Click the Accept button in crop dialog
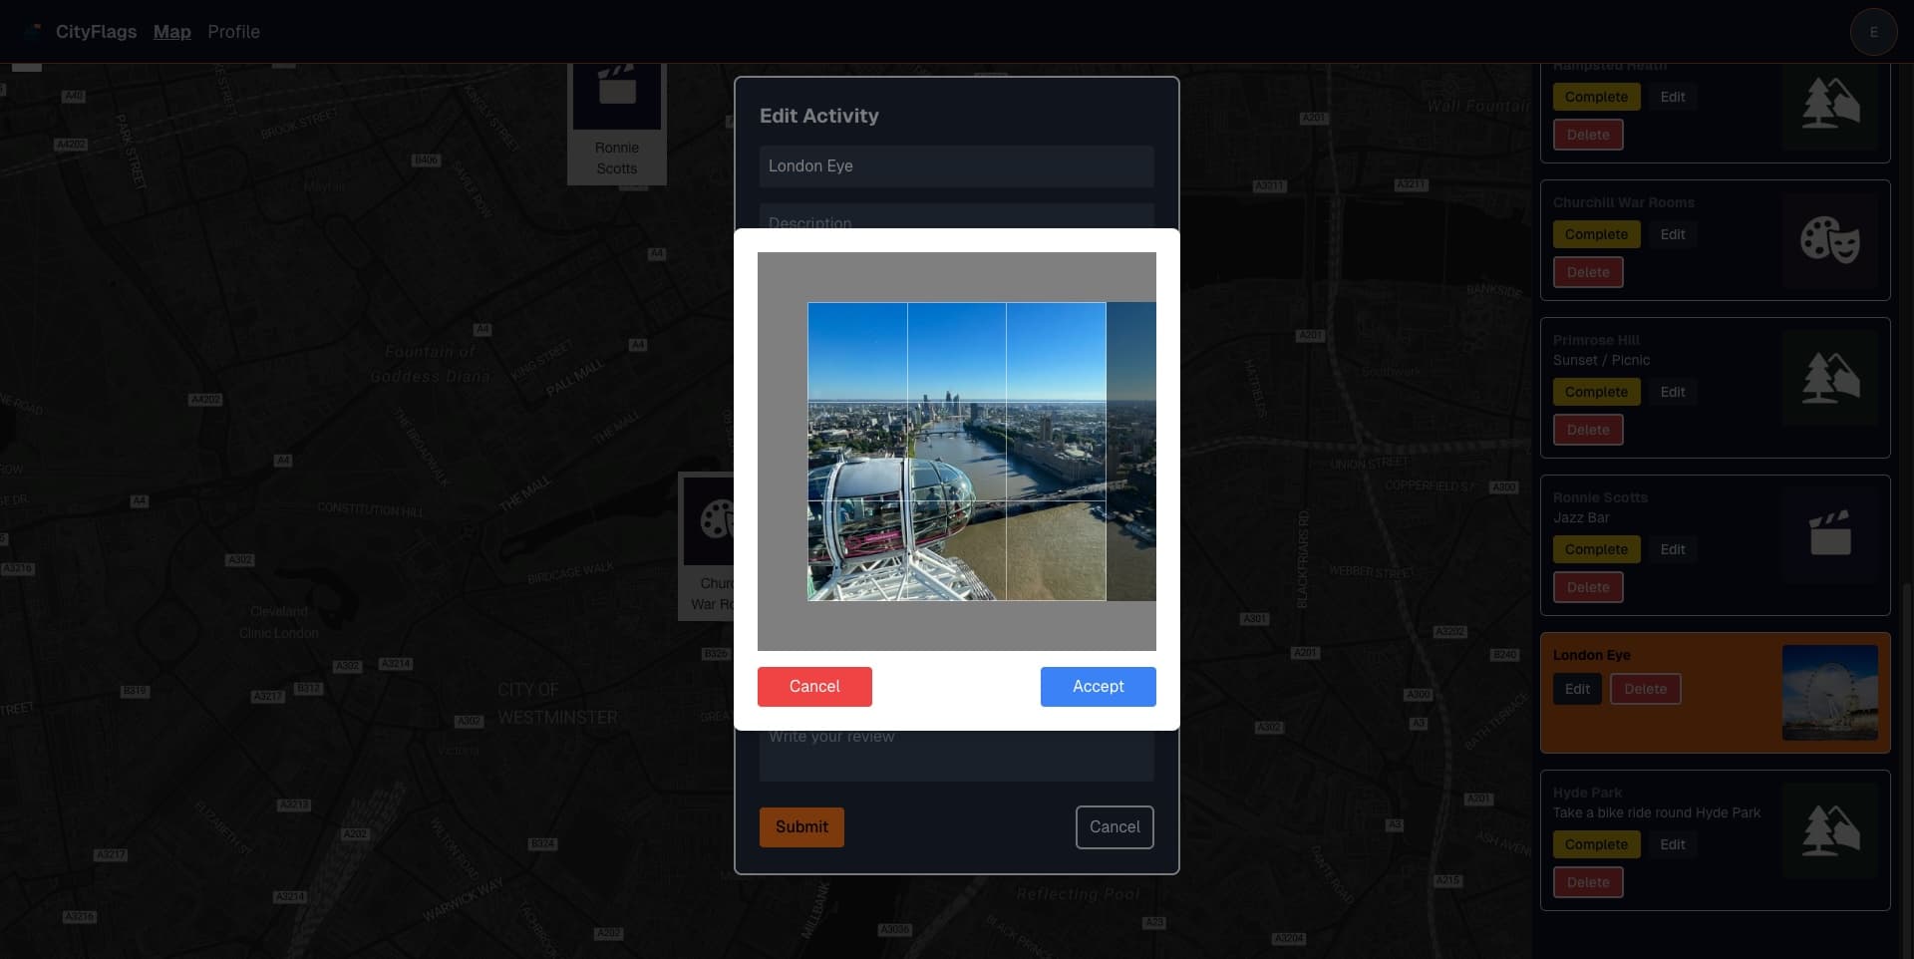The height and width of the screenshot is (959, 1914). coord(1098,687)
